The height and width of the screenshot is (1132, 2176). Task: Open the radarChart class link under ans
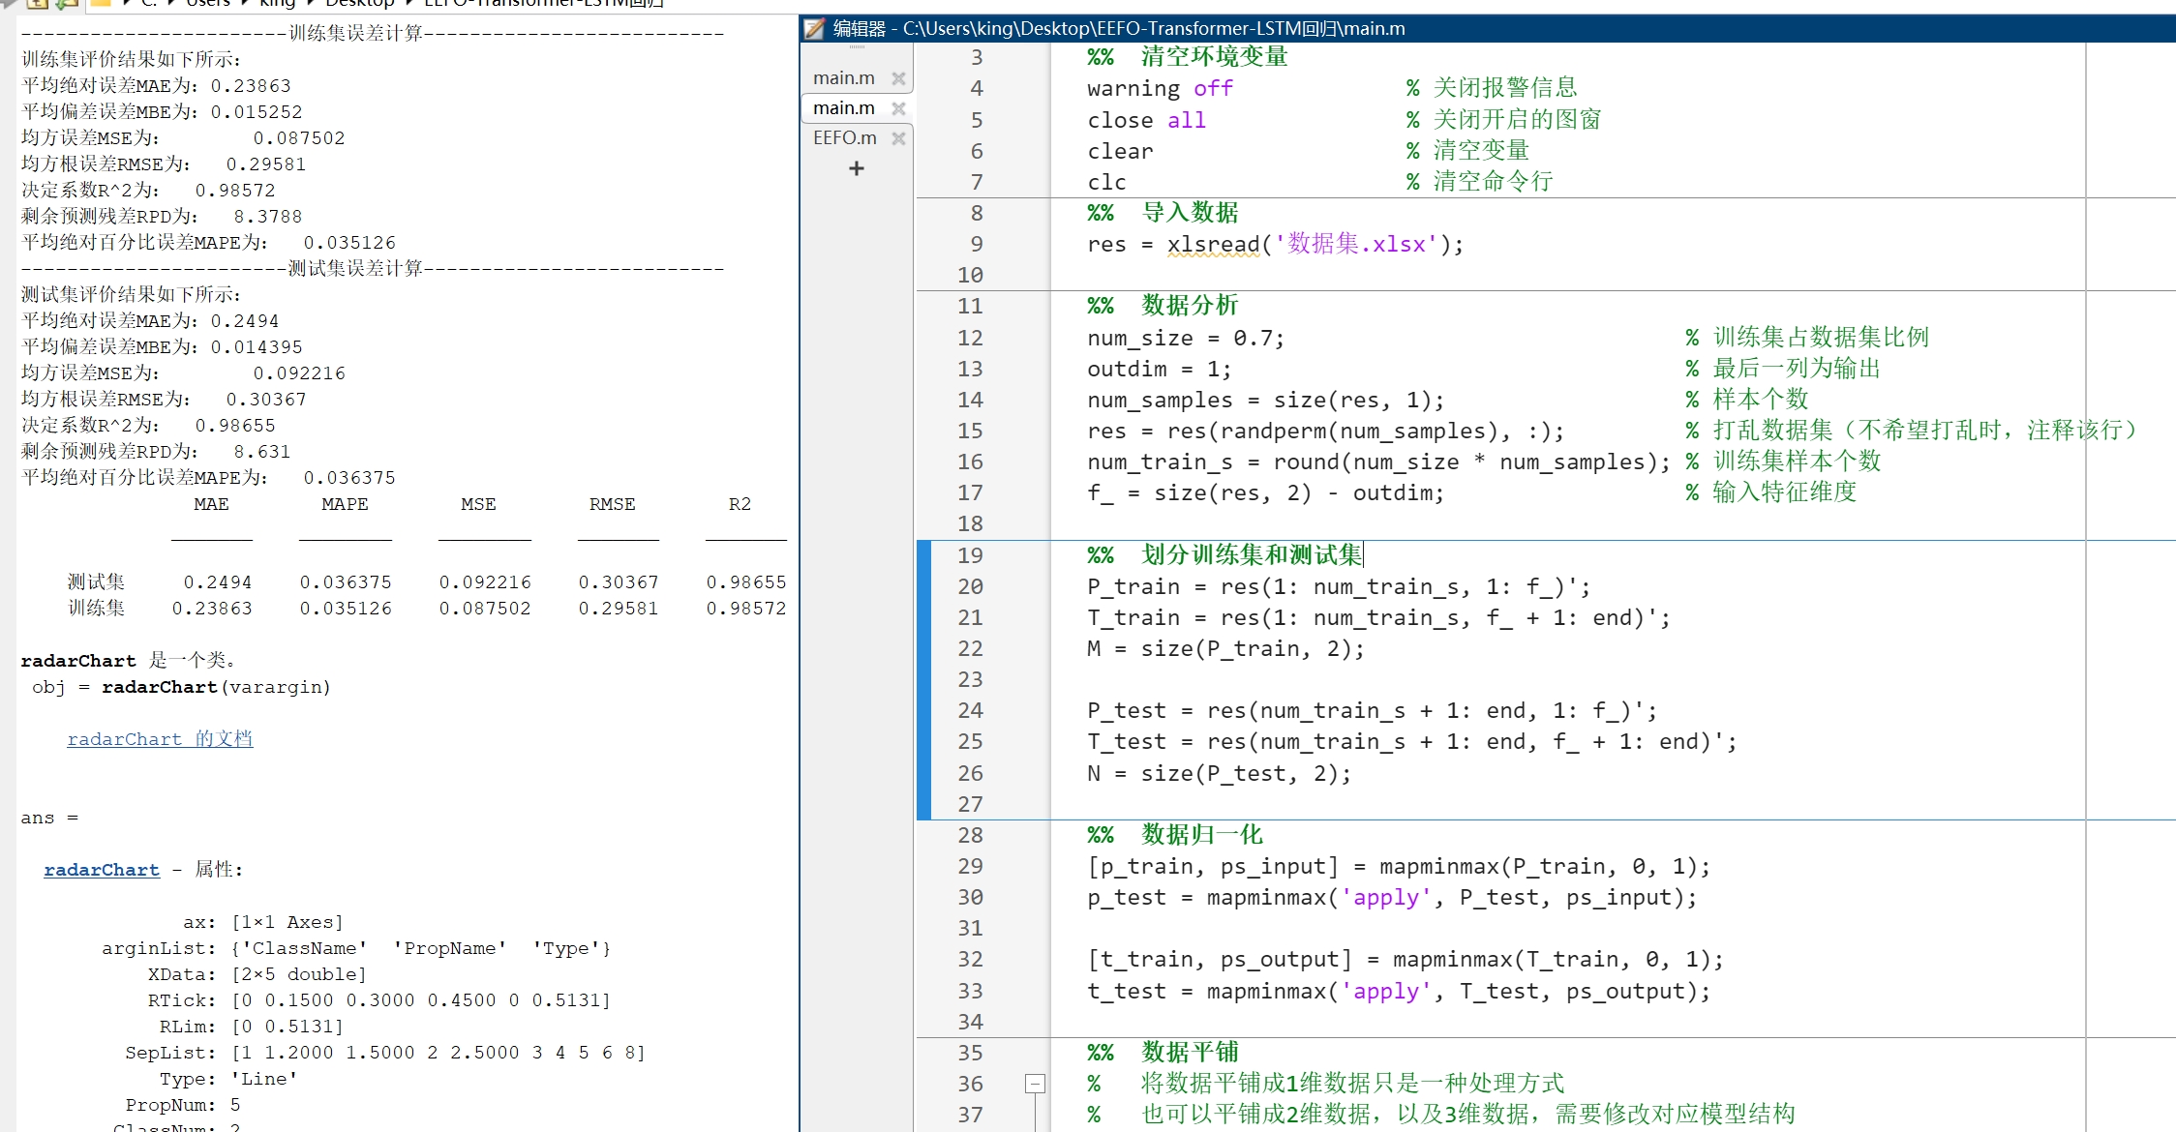click(x=102, y=870)
